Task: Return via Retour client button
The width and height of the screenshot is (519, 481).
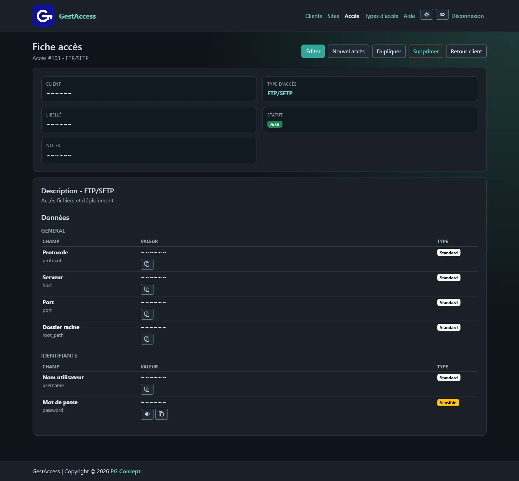Action: click(x=466, y=51)
